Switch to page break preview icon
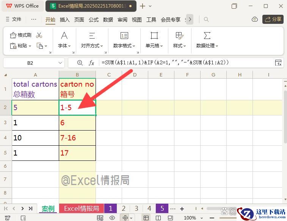The height and width of the screenshot is (221, 287). coord(158,218)
